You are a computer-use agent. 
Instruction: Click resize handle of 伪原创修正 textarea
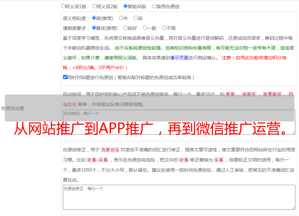coord(293,208)
